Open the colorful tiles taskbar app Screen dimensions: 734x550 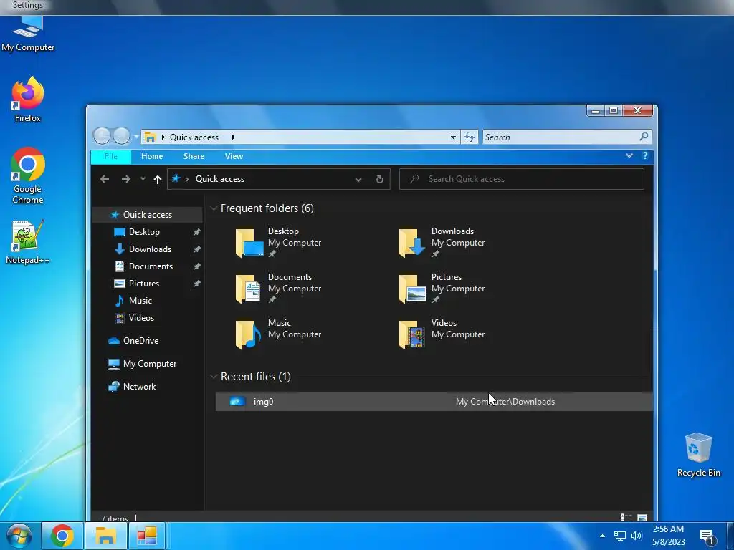point(147,536)
